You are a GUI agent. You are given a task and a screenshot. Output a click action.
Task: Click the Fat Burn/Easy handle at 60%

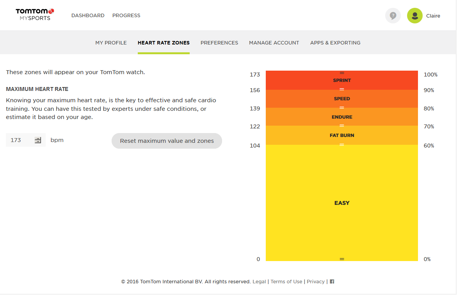[x=342, y=145]
